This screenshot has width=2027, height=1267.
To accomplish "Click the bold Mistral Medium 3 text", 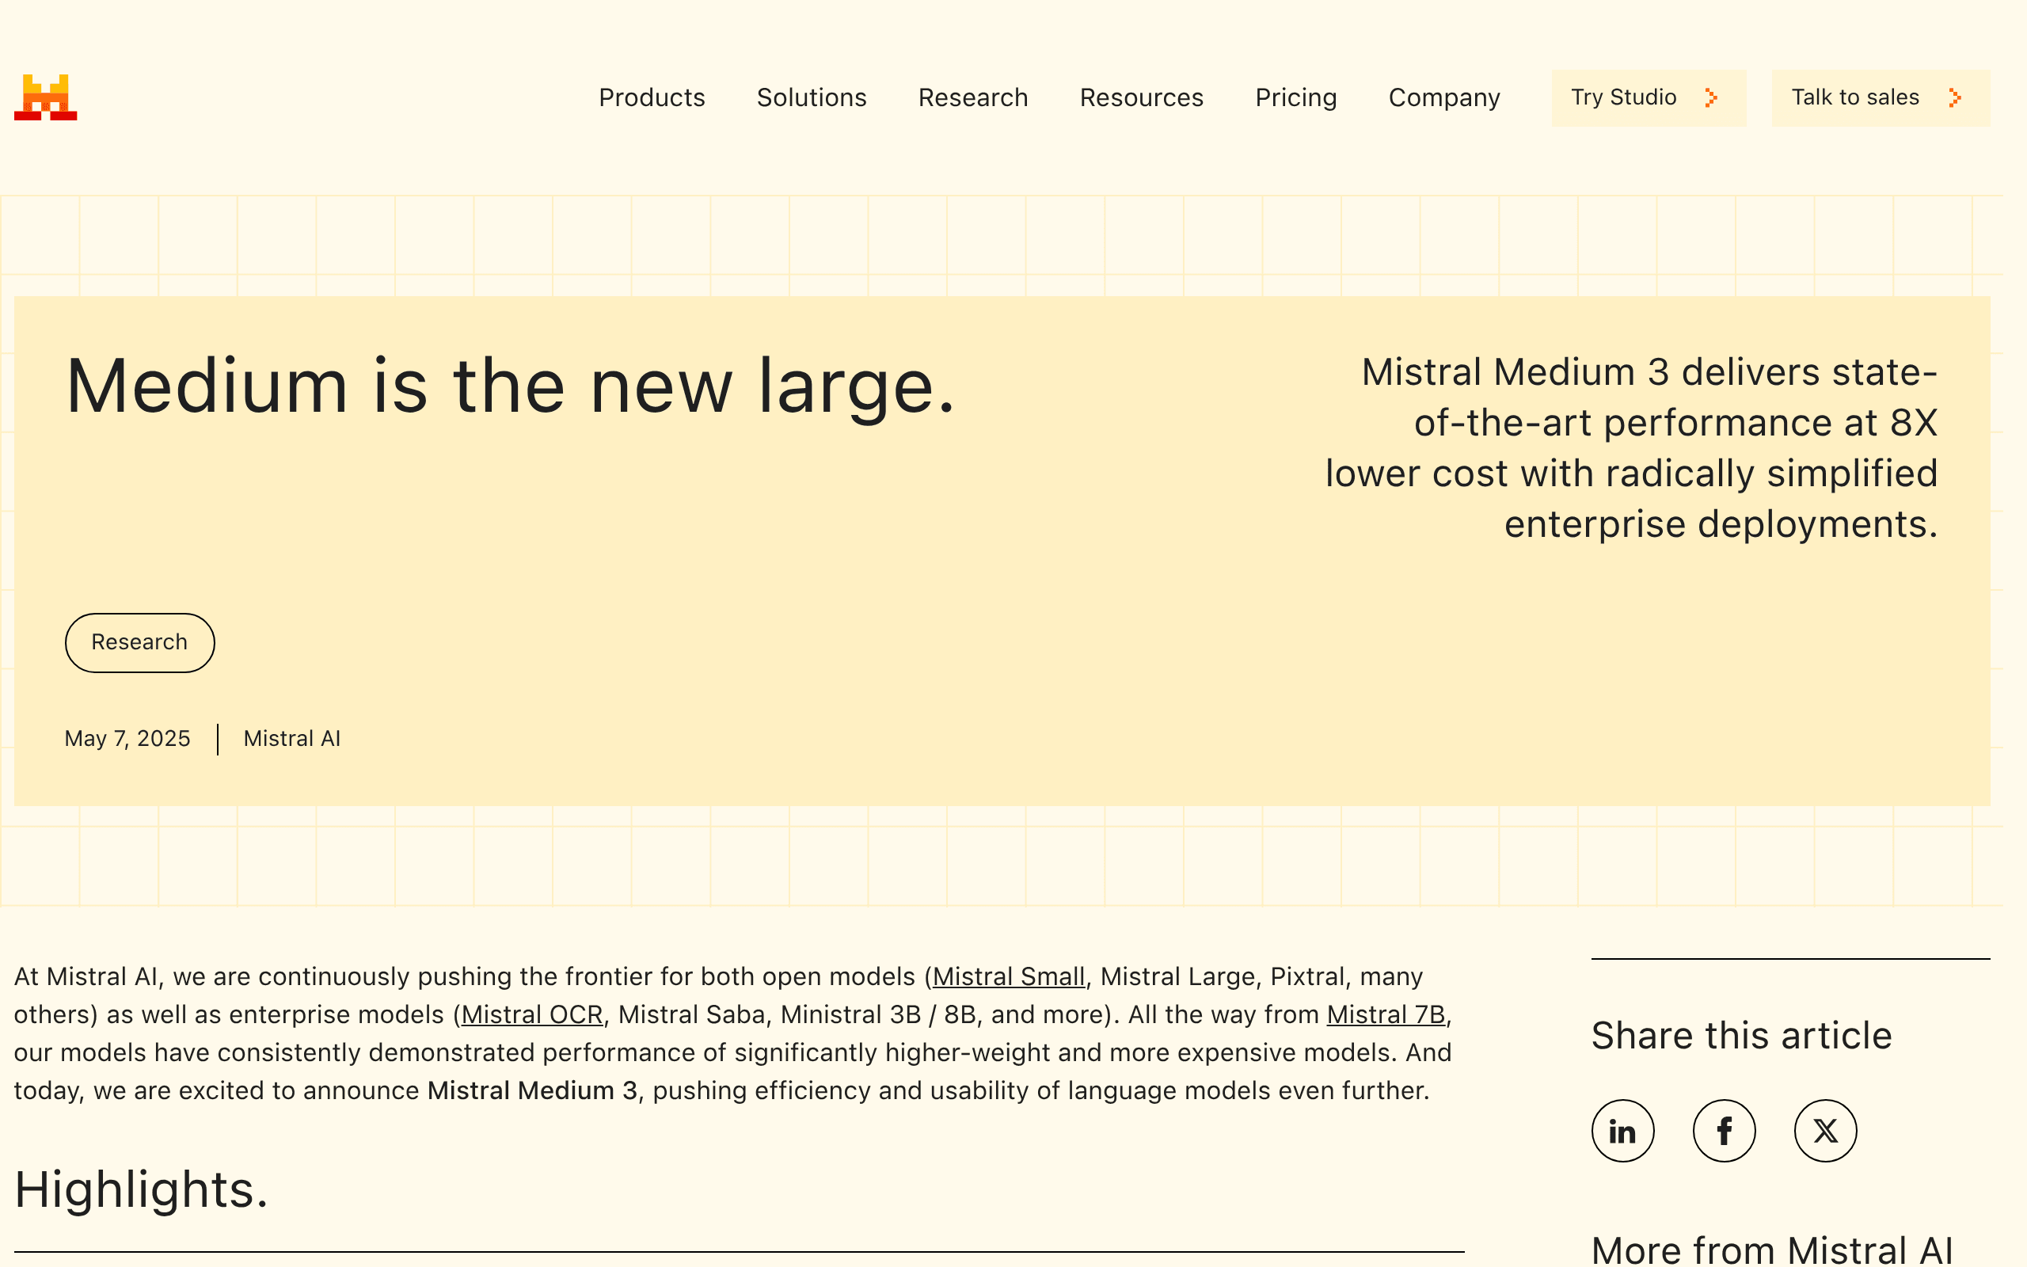I will tap(533, 1091).
